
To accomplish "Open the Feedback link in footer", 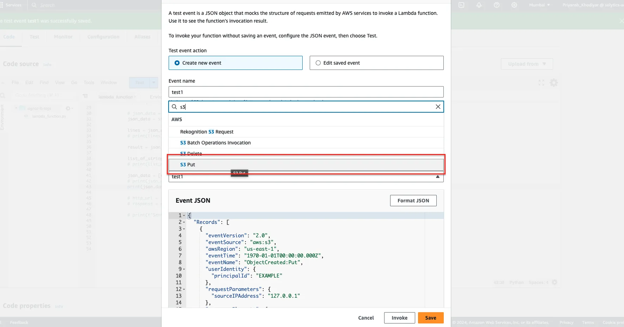I will [19, 322].
